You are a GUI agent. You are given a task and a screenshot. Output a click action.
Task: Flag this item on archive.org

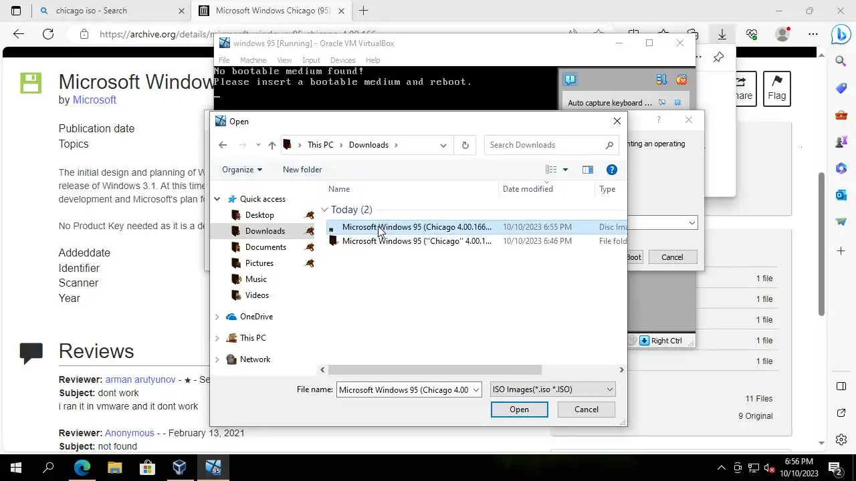coord(776,88)
